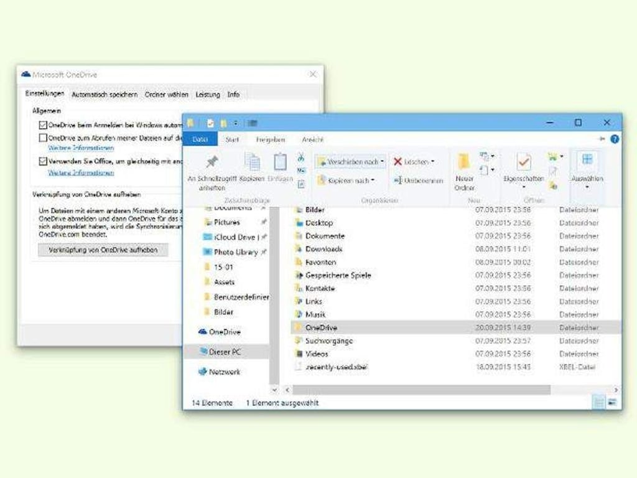Screen dimensions: 637x478
Task: Select the OneDrive folder row in file list
Action: [x=456, y=327]
